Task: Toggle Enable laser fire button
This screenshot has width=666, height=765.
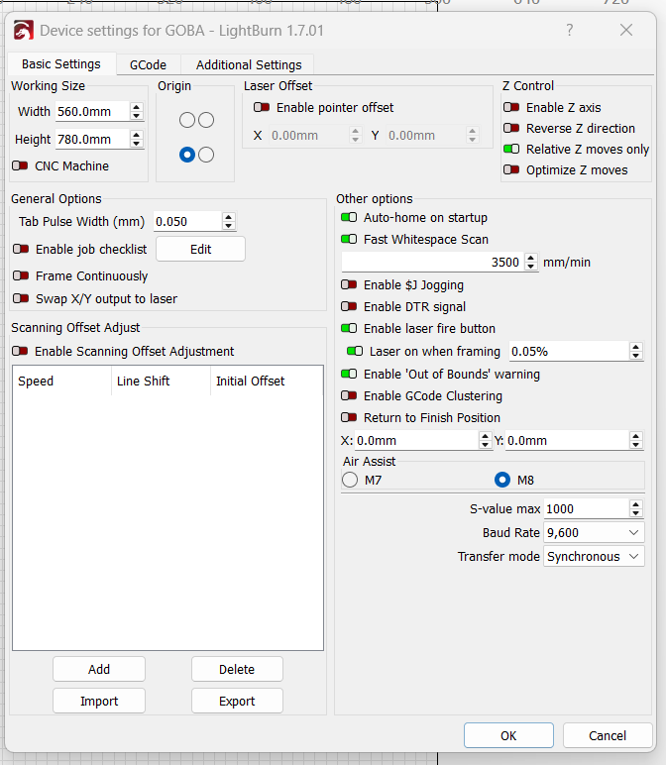Action: (349, 329)
